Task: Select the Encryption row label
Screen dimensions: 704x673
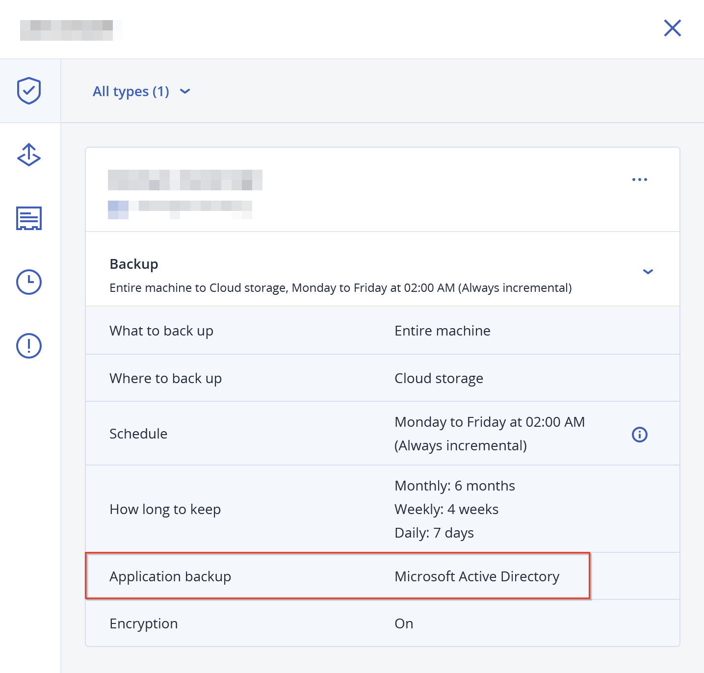Action: coord(144,623)
